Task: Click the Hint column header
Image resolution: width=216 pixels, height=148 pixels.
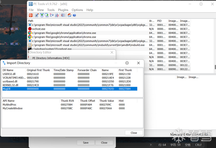Action: click(128, 101)
